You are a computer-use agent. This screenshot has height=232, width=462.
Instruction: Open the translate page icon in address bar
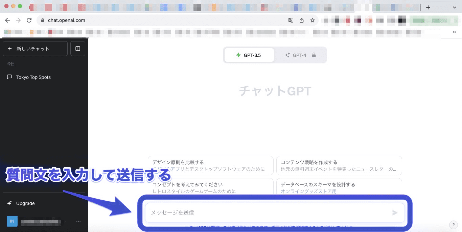291,20
